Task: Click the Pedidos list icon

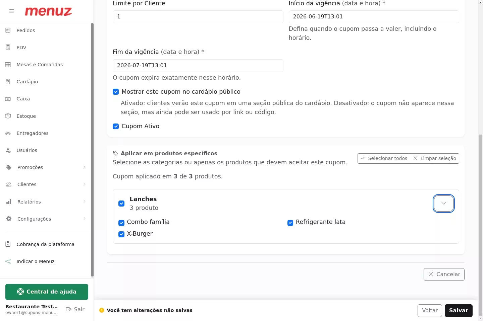Action: 8,30
